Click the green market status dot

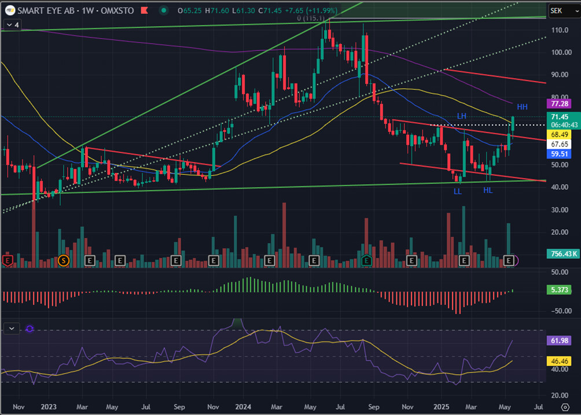(x=165, y=10)
